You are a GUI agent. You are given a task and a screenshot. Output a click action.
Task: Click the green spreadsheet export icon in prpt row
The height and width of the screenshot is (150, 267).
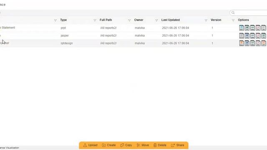click(x=247, y=28)
